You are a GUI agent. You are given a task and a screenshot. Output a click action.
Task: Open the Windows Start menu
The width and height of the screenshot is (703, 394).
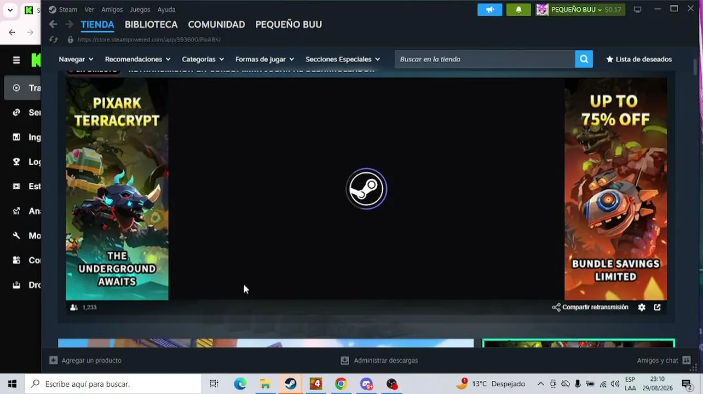tap(12, 384)
